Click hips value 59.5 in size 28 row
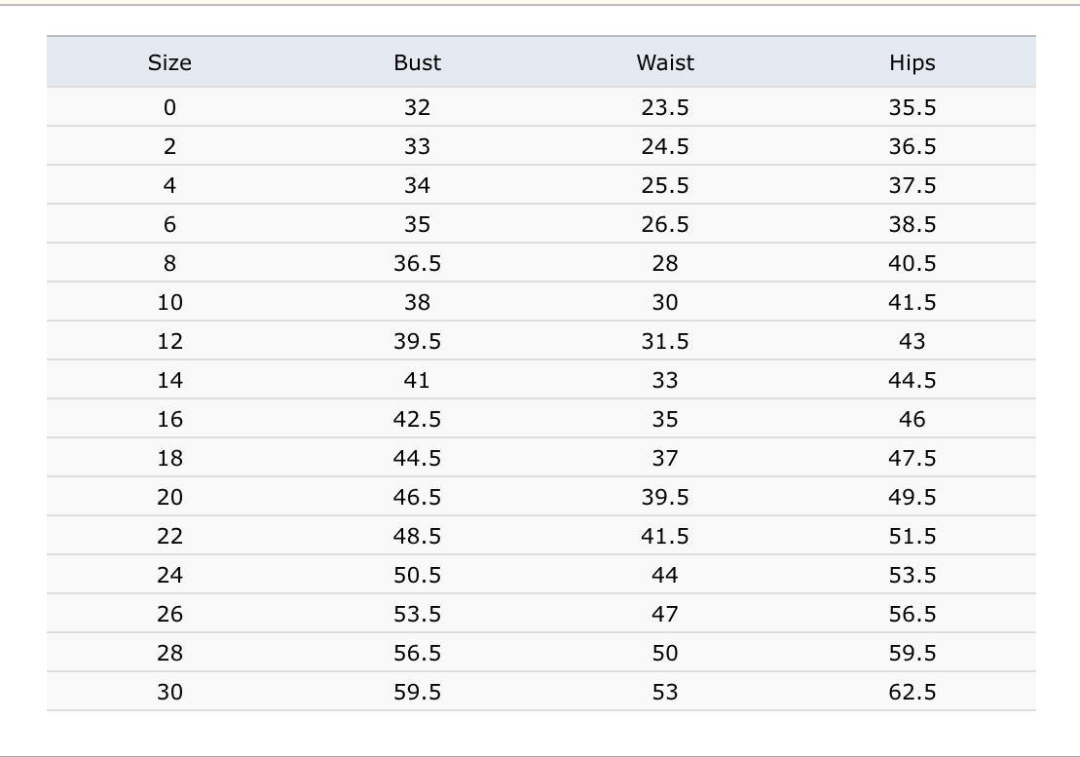 [912, 653]
